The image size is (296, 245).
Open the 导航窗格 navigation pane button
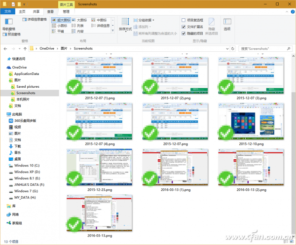[x=9, y=25]
